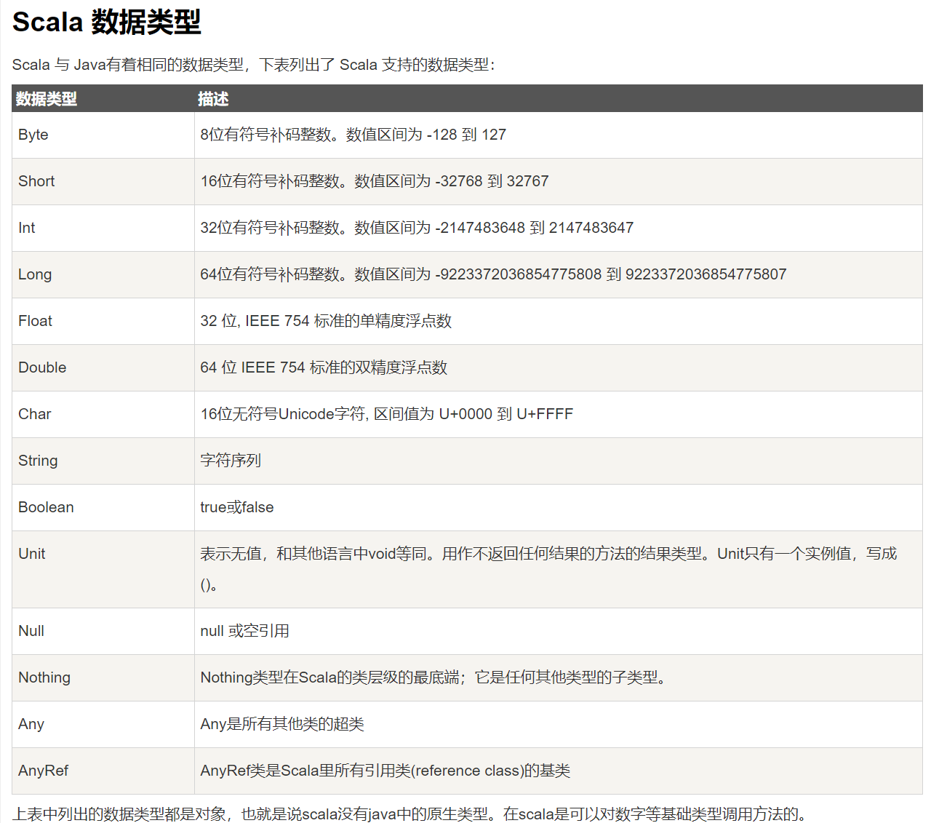The width and height of the screenshot is (931, 823).
Task: Click "32 位, IEEE 754 标准的单精度浮点数"
Action: point(326,321)
